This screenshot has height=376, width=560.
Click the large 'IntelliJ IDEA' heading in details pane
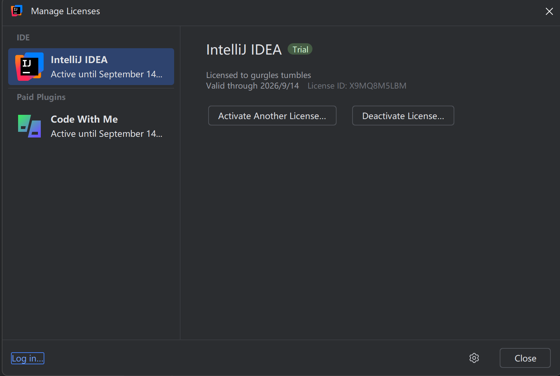[x=244, y=50]
